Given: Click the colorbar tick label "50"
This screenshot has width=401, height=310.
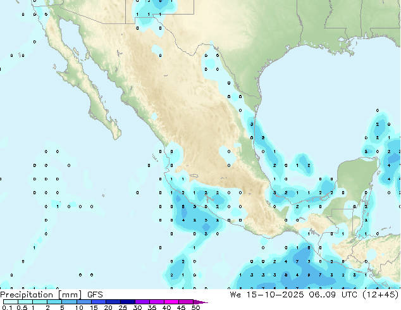Looking at the screenshot, I should click(x=195, y=307).
